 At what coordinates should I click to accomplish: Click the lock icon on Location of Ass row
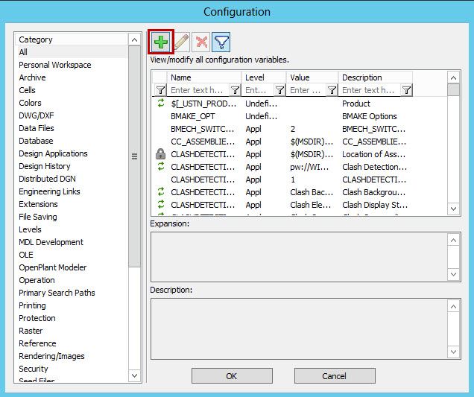coord(160,153)
